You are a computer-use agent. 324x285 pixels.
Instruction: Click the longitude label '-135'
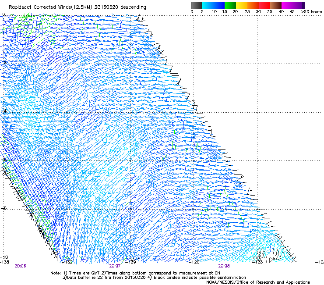coord(4,262)
